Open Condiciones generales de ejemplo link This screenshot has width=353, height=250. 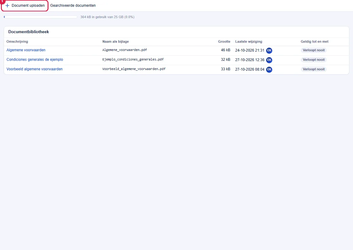point(35,60)
